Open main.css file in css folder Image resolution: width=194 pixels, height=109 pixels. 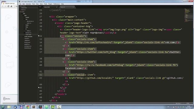[29, 23]
